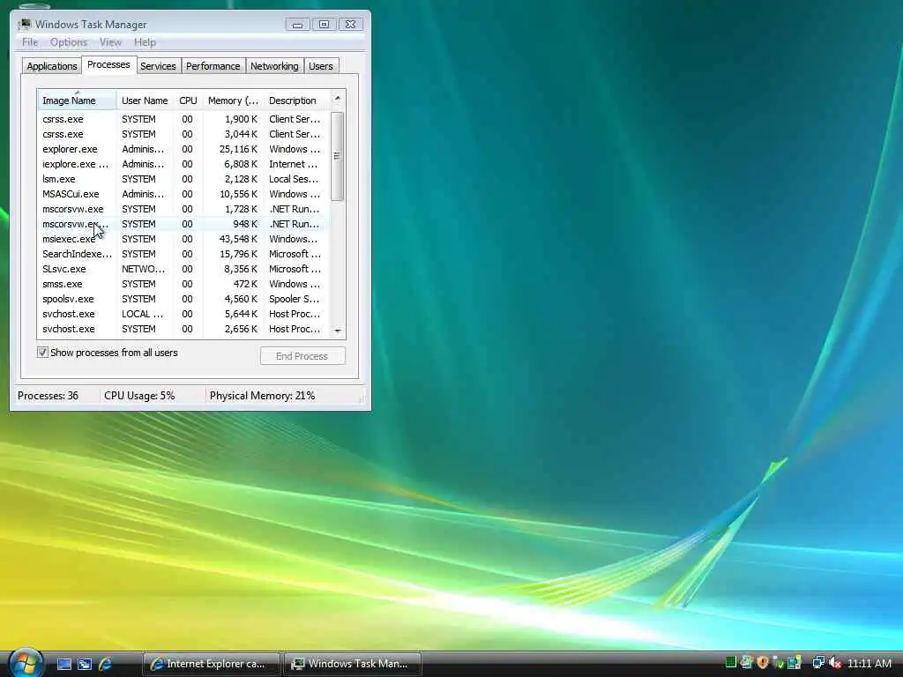Click the process list scrollbar thumb
This screenshot has width=903, height=677.
(x=338, y=156)
